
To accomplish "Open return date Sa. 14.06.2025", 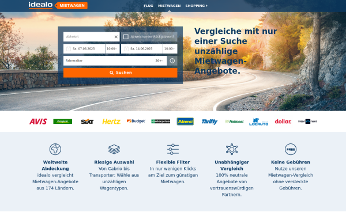I will click(x=142, y=49).
